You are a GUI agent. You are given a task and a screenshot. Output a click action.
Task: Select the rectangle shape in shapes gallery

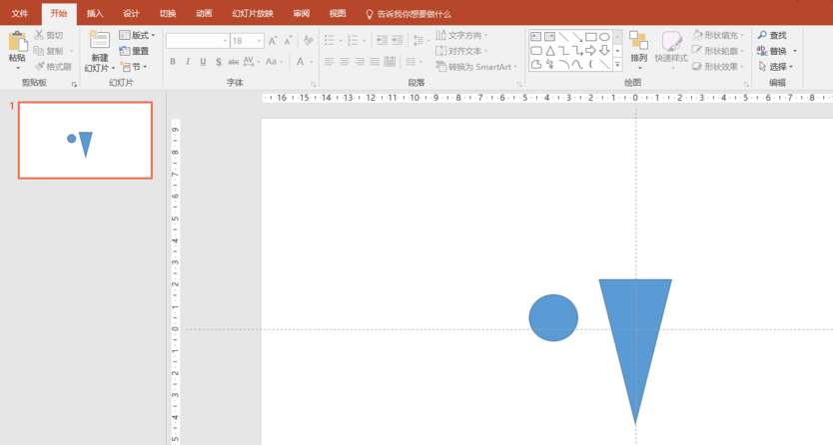[x=590, y=37]
